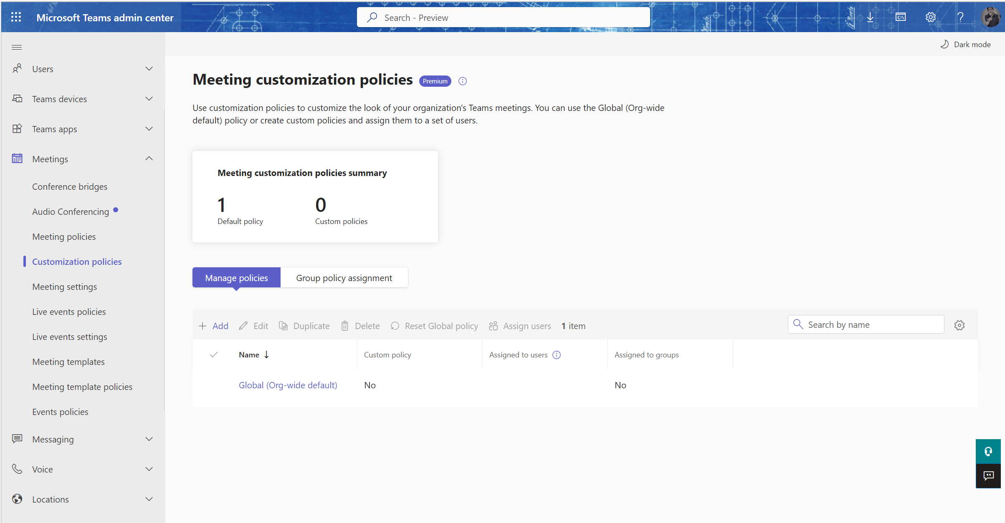This screenshot has height=523, width=1005.
Task: Open the Cloud Shell icon in header
Action: tap(901, 17)
